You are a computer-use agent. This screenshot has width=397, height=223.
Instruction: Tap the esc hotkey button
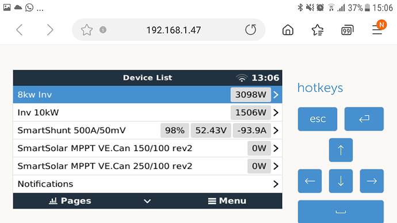click(318, 119)
